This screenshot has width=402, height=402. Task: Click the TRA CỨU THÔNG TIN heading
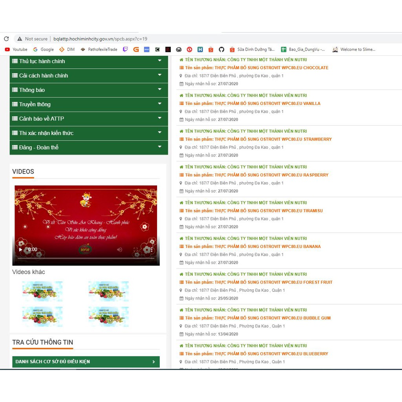click(42, 342)
